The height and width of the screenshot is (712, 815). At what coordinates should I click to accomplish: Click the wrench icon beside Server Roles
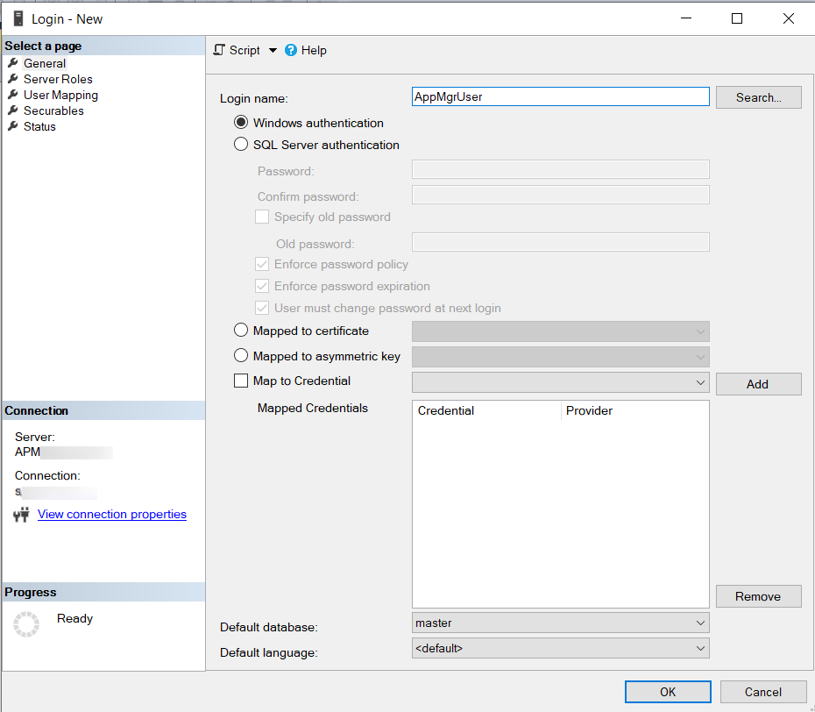pyautogui.click(x=13, y=79)
